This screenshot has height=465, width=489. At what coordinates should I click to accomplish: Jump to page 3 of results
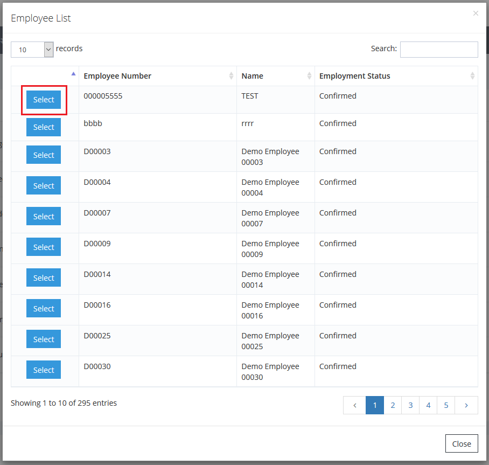410,405
